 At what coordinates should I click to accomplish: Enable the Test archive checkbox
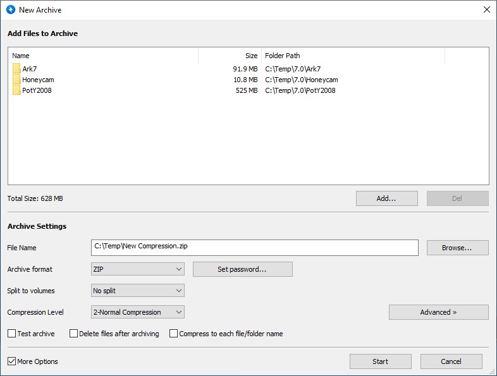pyautogui.click(x=12, y=334)
